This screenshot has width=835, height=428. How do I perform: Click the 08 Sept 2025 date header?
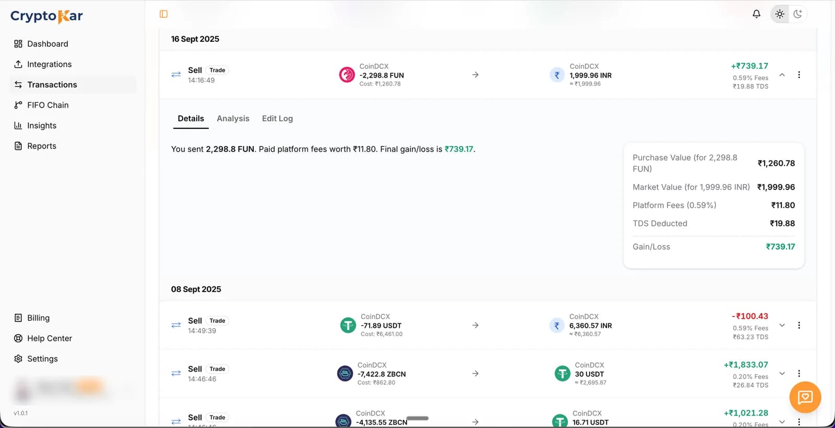click(196, 289)
